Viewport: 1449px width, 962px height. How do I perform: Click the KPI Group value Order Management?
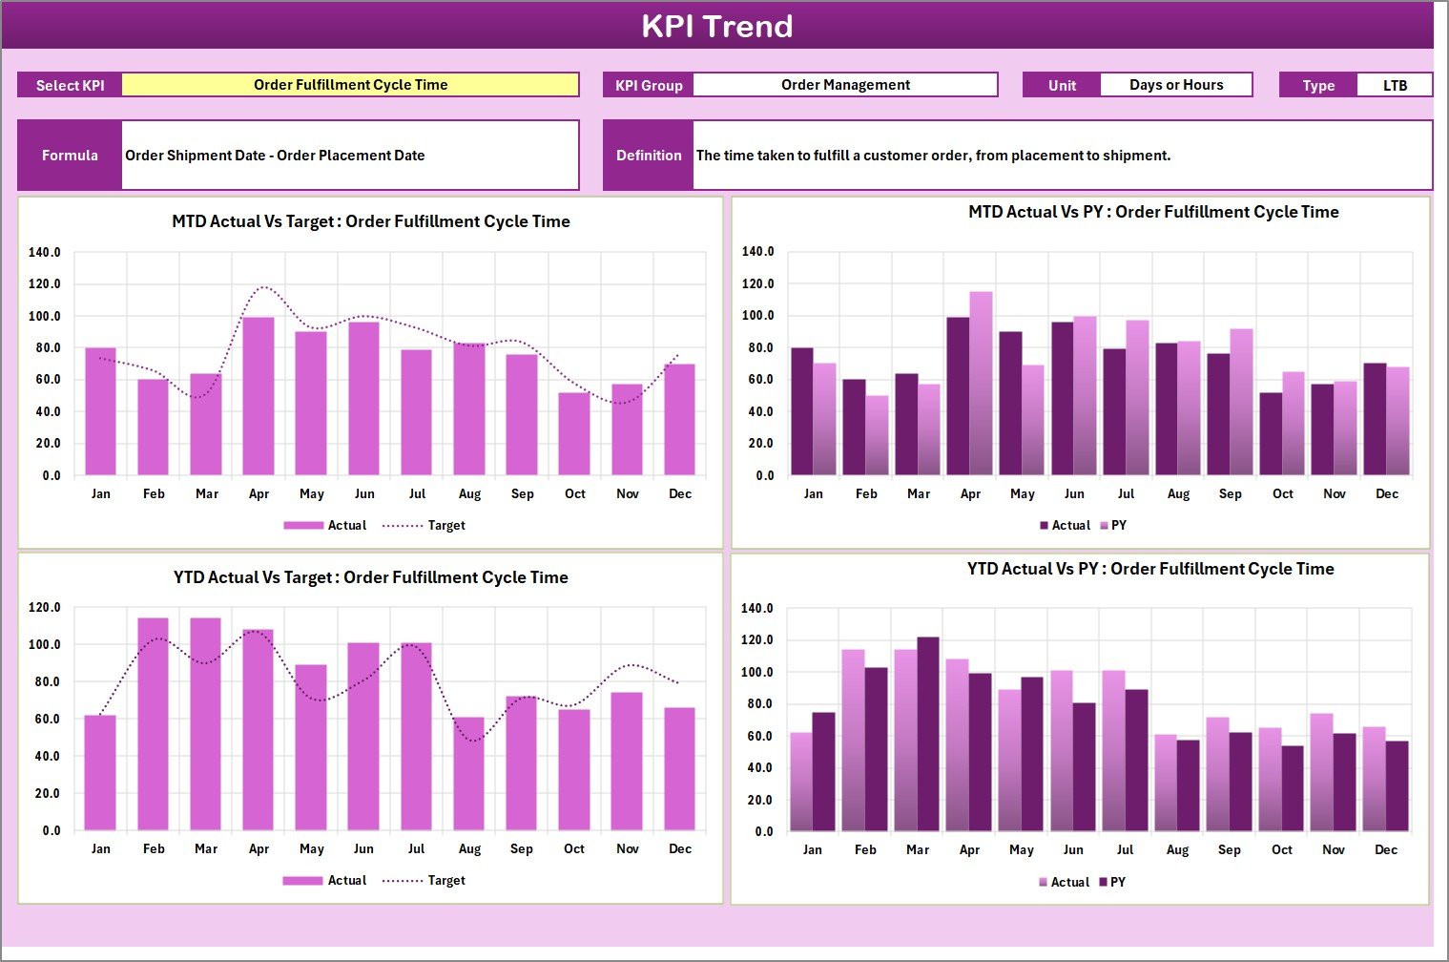845,85
